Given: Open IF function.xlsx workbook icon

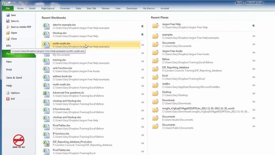Looking at the screenshot, I should tap(46, 135).
